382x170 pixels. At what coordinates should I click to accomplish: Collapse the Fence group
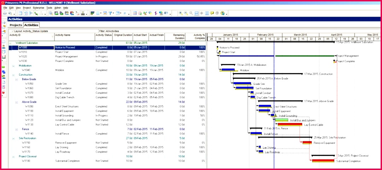17,129
